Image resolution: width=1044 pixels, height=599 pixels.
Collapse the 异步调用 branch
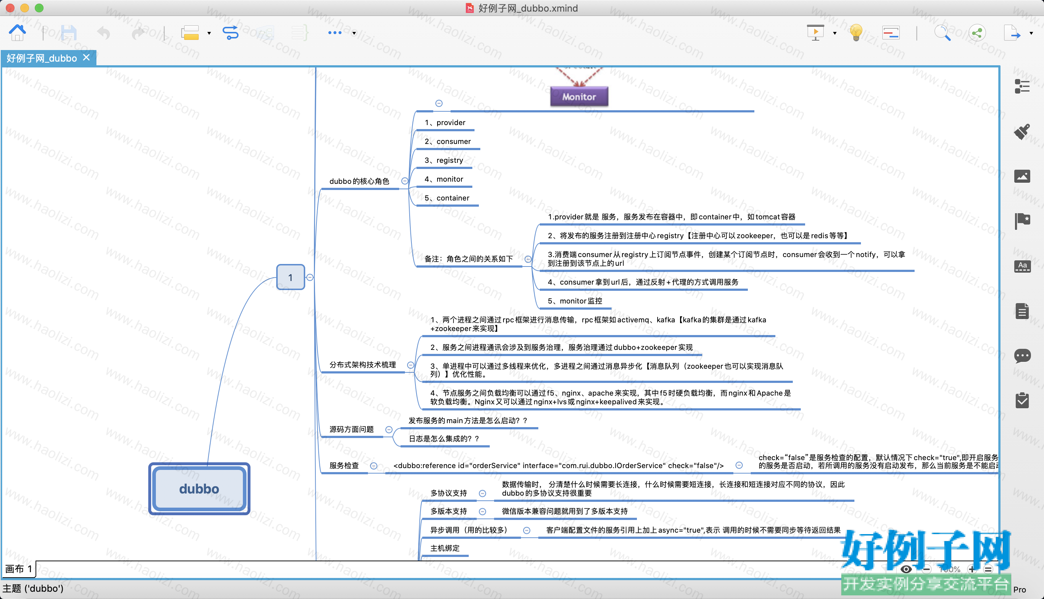coord(526,530)
